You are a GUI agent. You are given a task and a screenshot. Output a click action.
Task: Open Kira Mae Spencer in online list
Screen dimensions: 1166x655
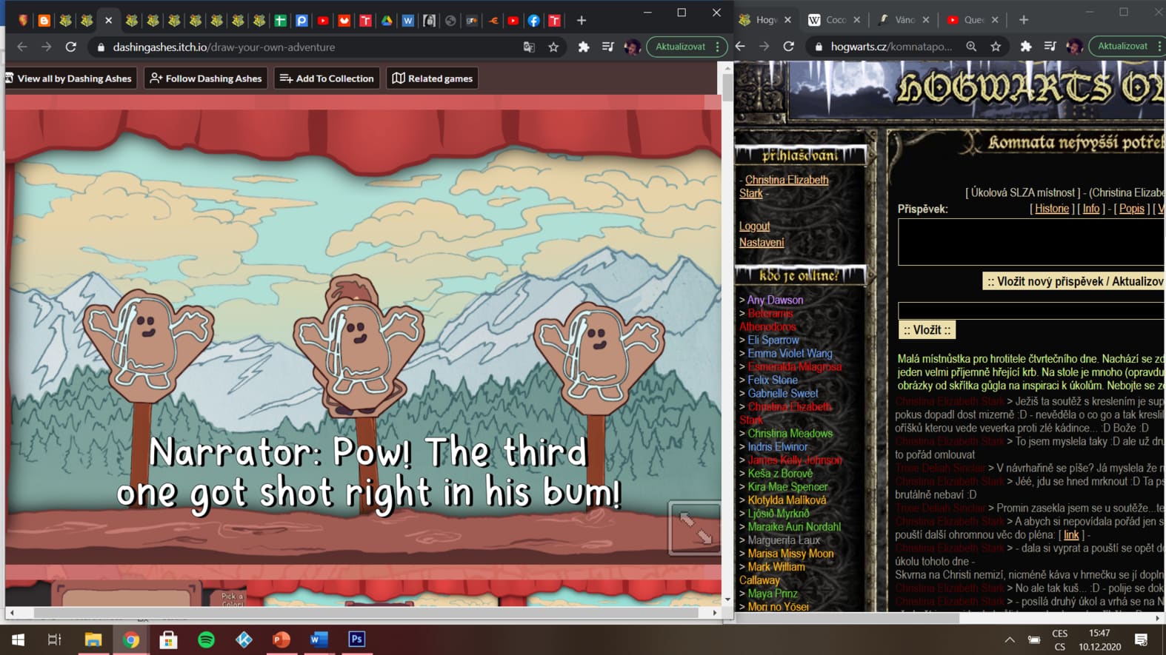tap(787, 486)
